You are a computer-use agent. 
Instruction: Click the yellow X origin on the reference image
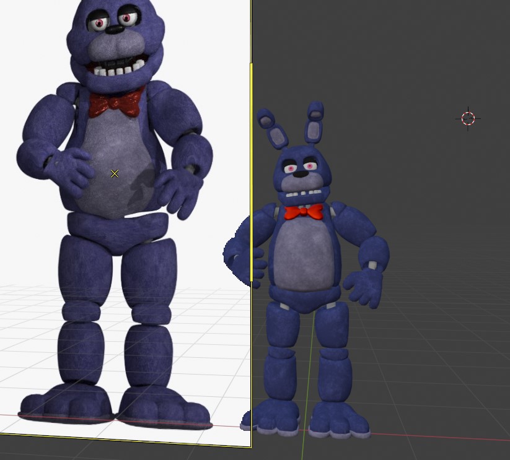pos(115,174)
